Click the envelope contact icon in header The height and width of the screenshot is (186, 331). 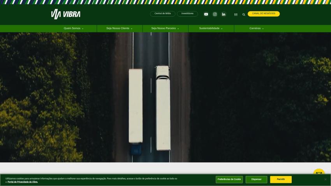[x=236, y=14]
